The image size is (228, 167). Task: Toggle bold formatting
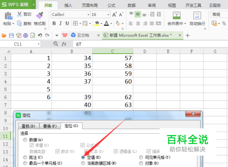pos(54,23)
